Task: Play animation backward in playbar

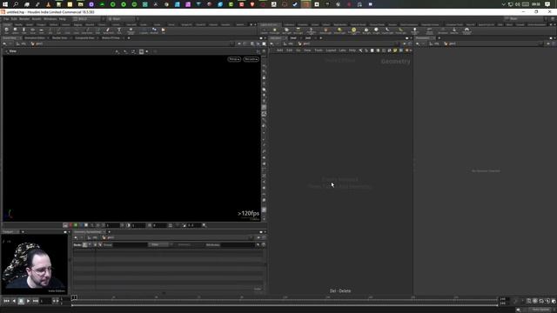Action: click(14, 301)
